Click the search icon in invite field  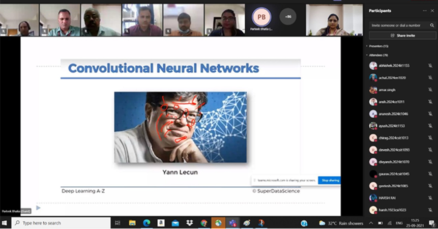coord(431,25)
